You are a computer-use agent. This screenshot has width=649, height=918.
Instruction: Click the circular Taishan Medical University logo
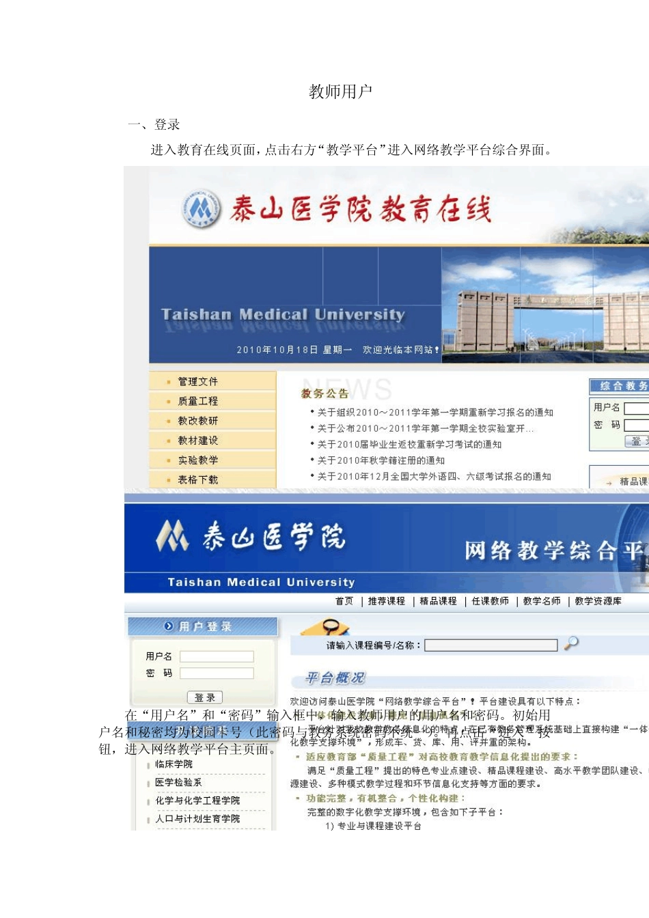point(202,208)
